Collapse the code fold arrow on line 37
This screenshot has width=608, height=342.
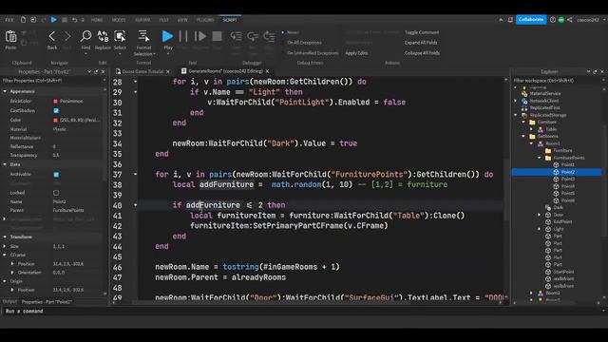(x=135, y=174)
